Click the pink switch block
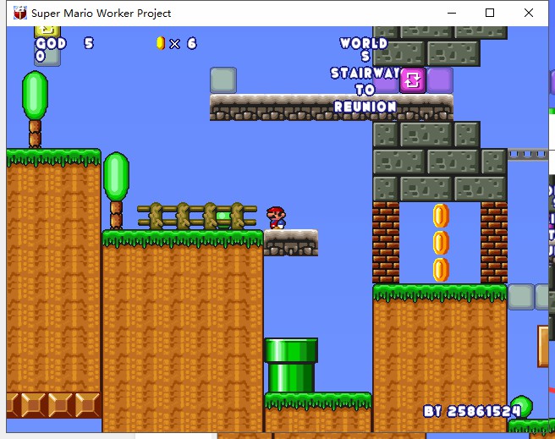This screenshot has height=439, width=555. click(x=413, y=80)
